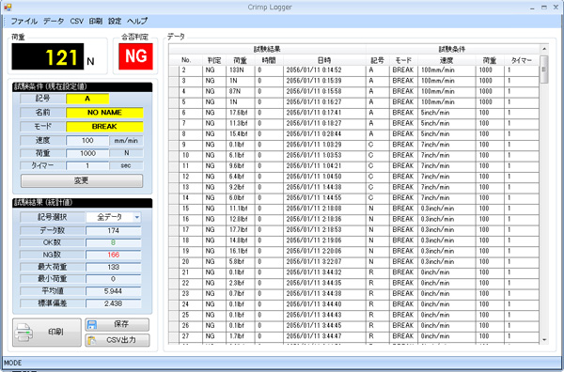This screenshot has width=564, height=372.
Task: Click the data table vertical scrollbar thumb
Action: tap(544, 69)
